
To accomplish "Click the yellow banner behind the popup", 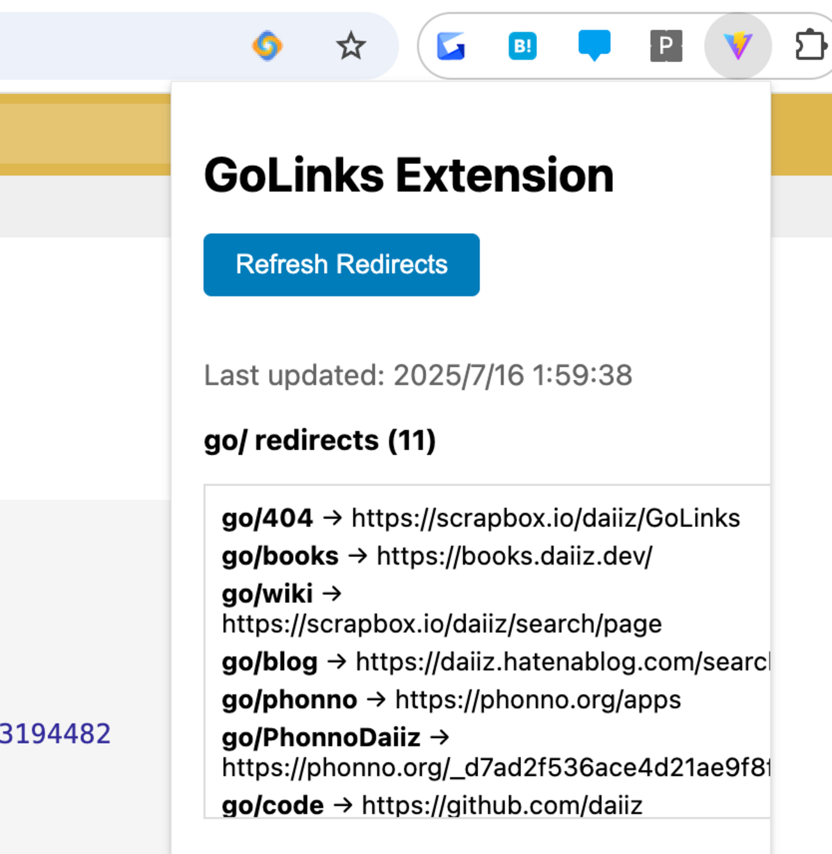I will (x=83, y=134).
